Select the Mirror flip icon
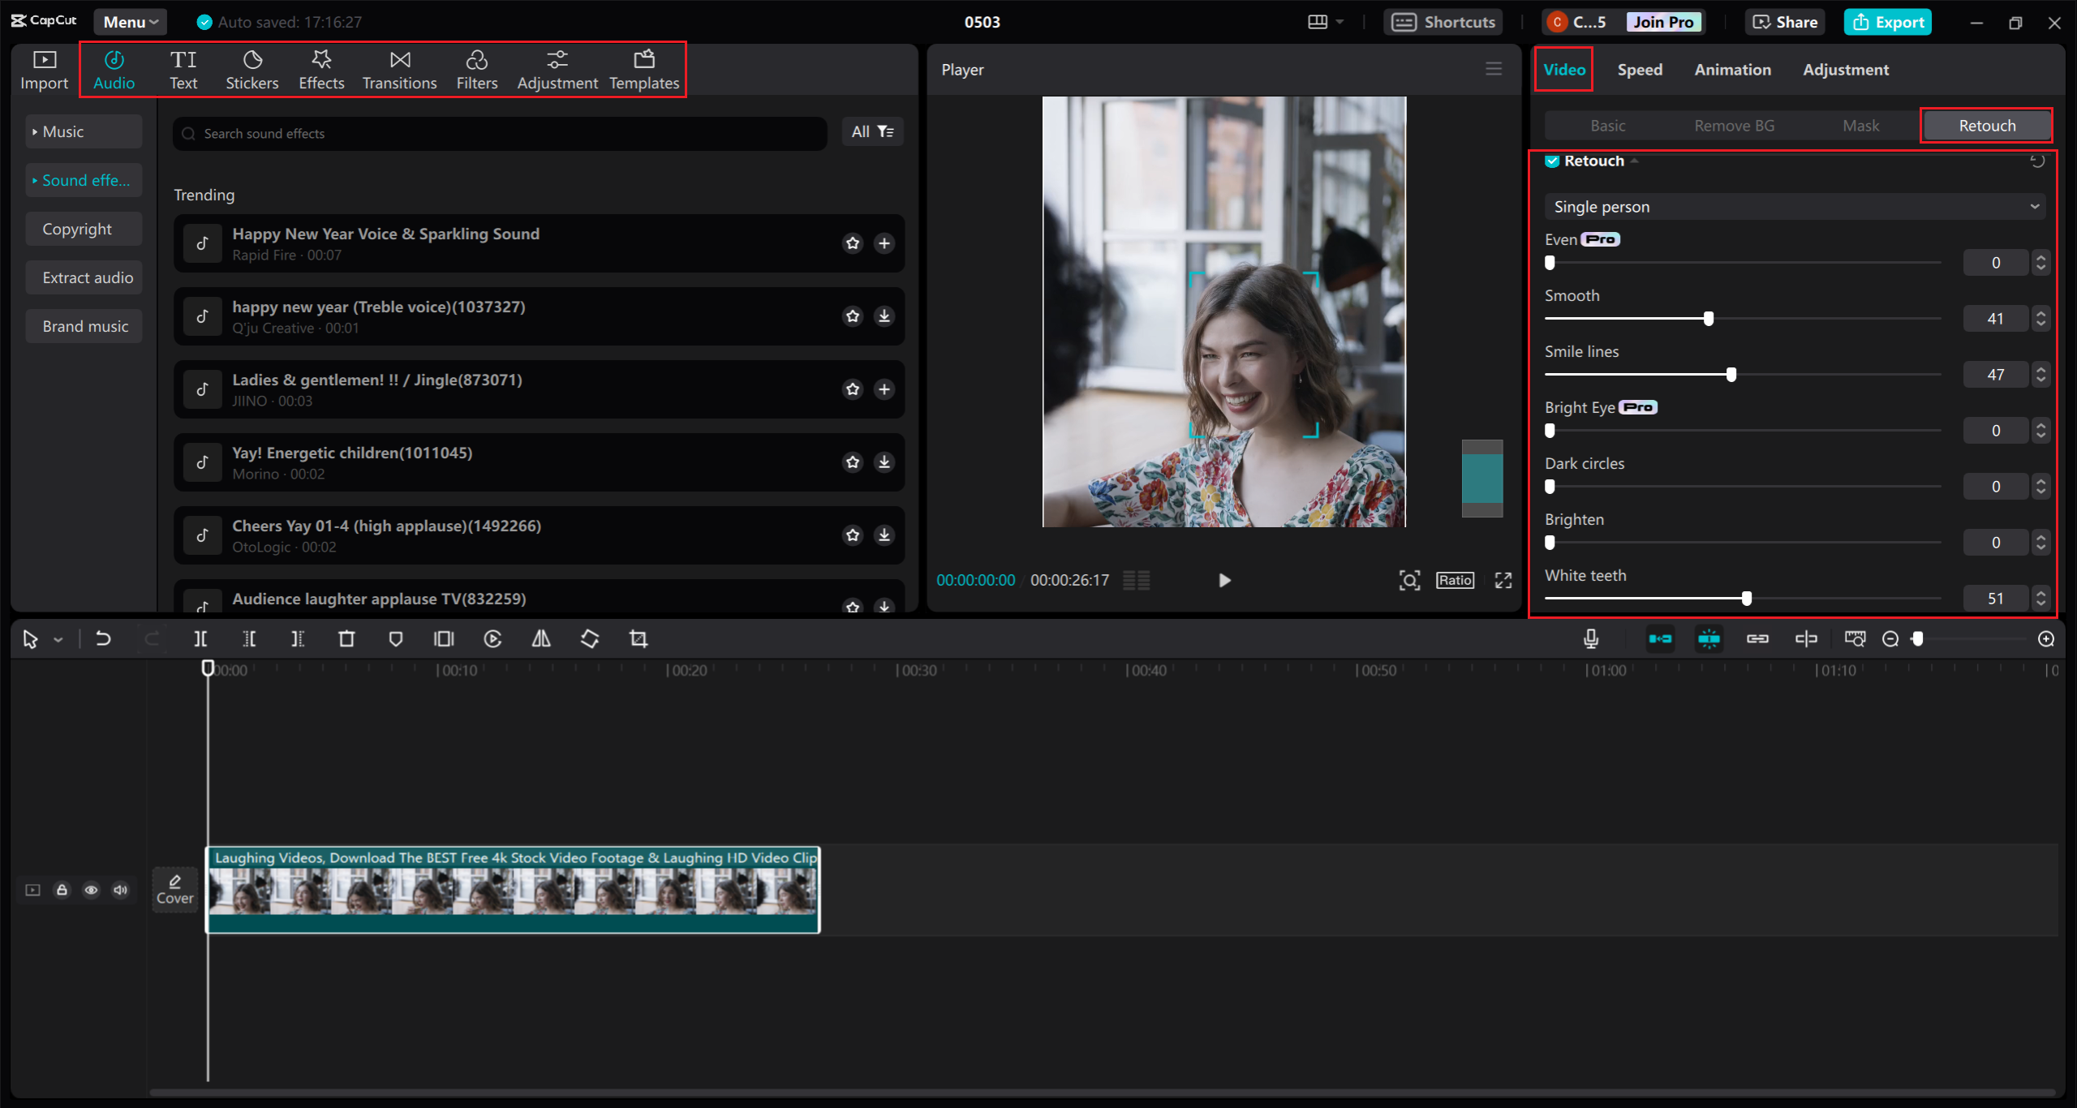 541,639
